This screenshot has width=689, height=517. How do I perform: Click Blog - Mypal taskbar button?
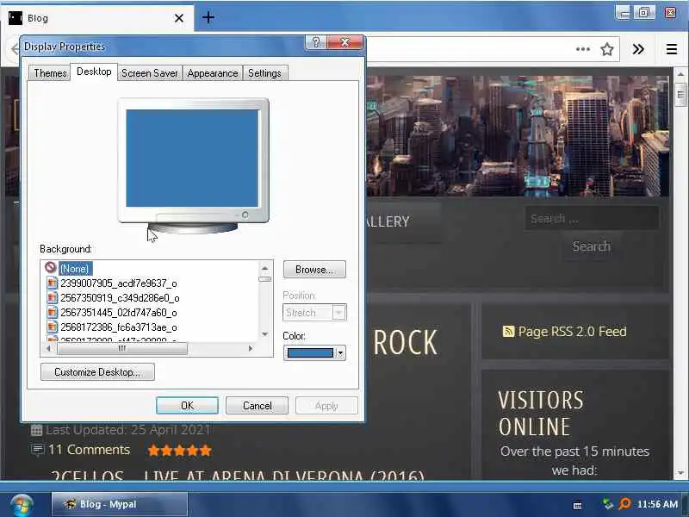(x=120, y=504)
